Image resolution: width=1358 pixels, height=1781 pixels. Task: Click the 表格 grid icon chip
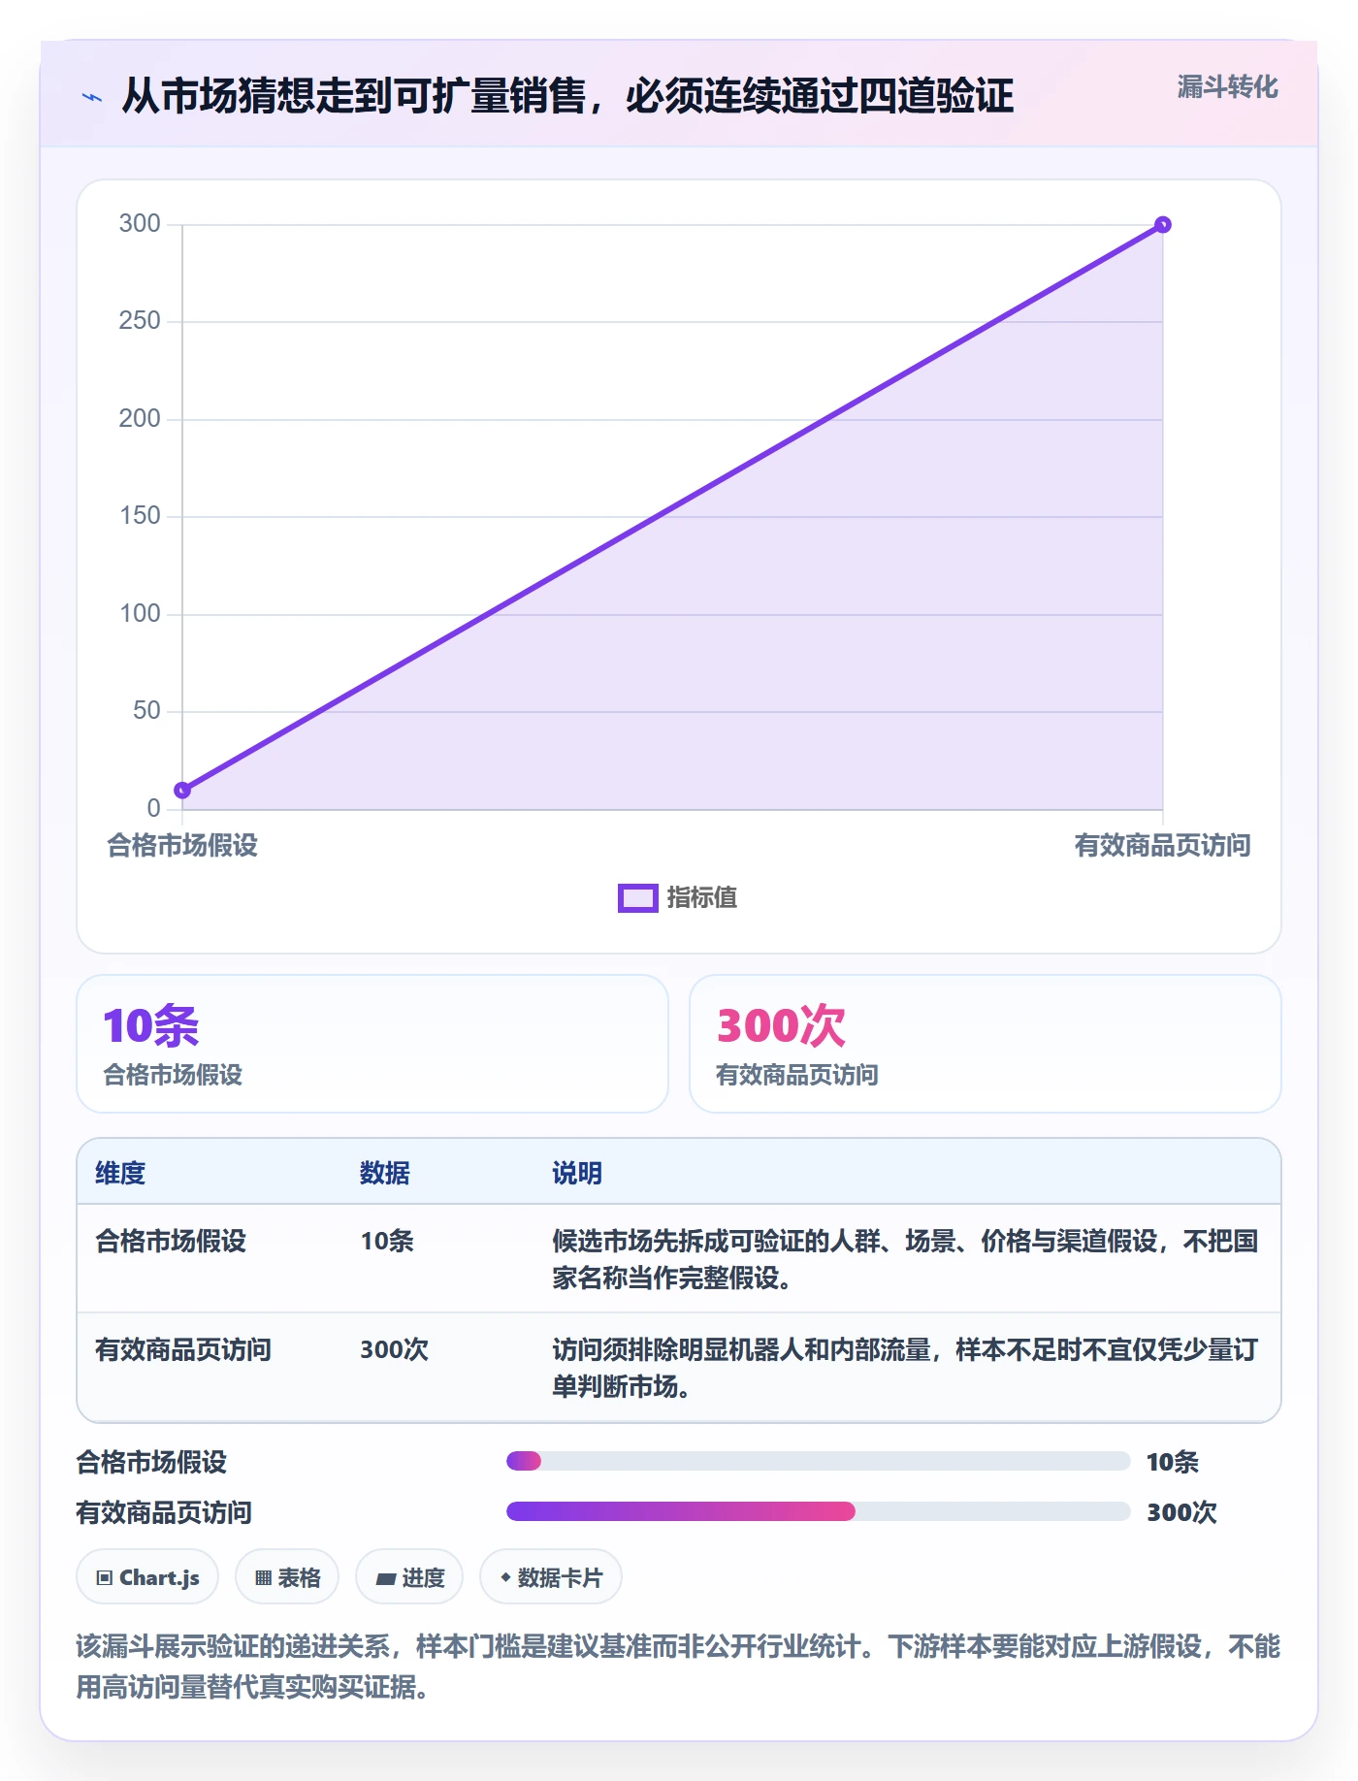[287, 1577]
